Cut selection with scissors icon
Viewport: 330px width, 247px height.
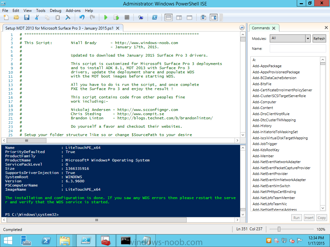[x=37, y=17]
